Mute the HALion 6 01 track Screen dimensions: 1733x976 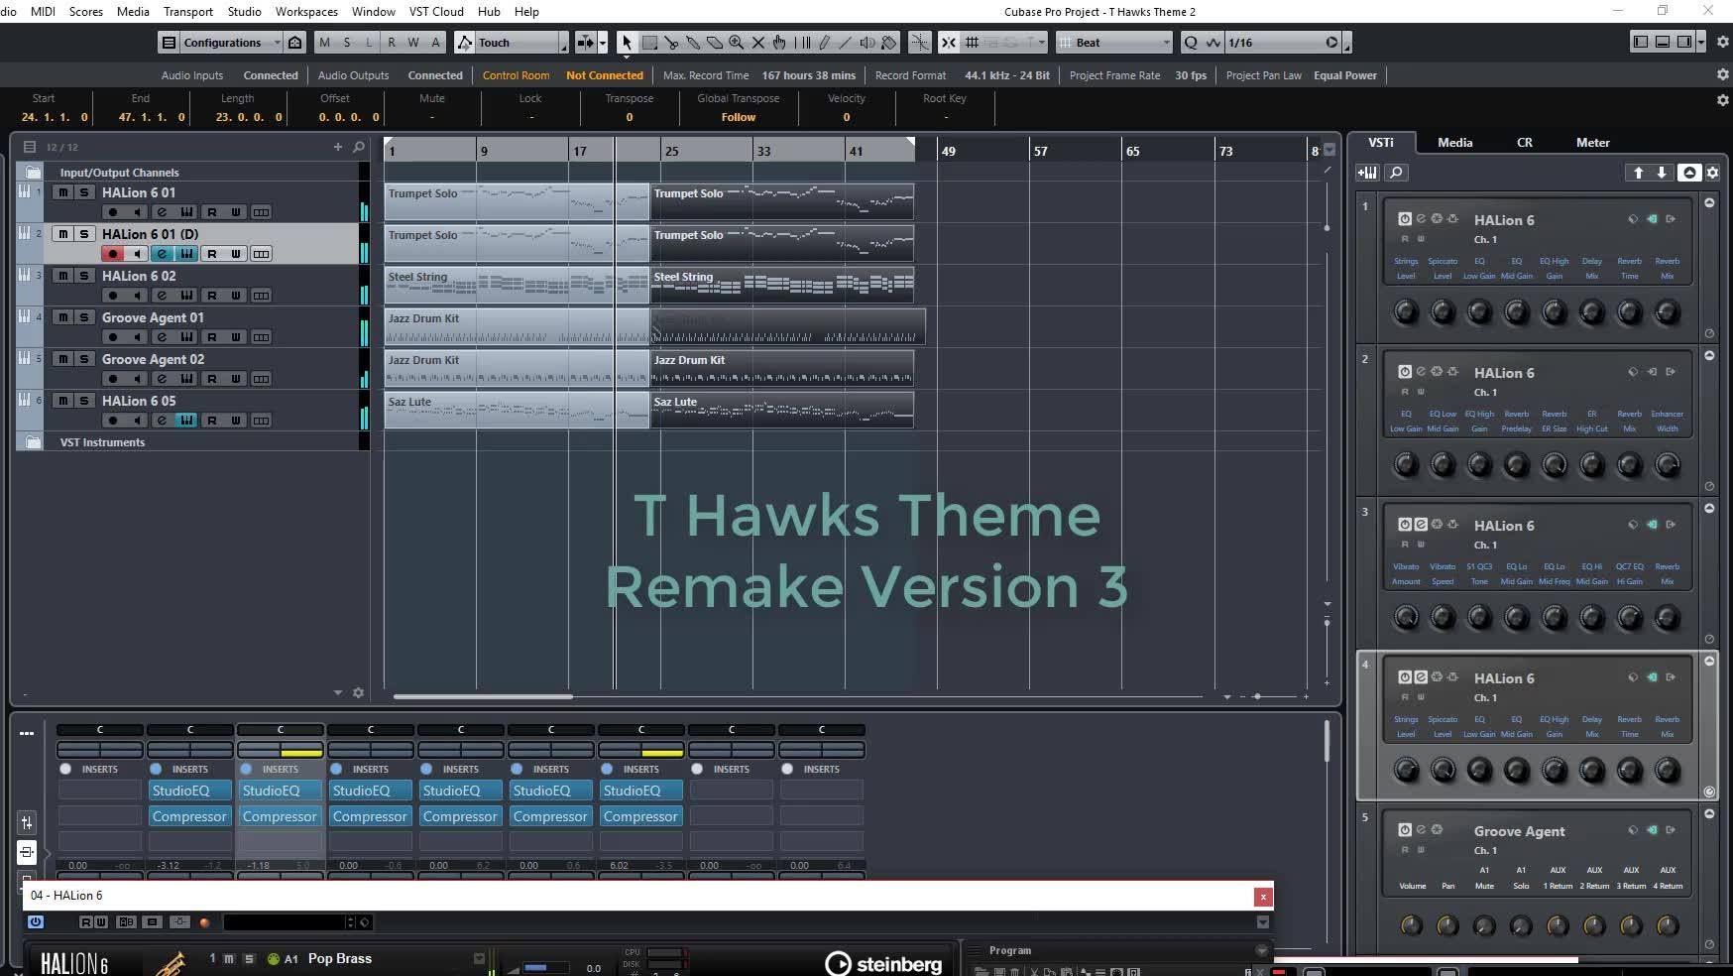coord(63,192)
